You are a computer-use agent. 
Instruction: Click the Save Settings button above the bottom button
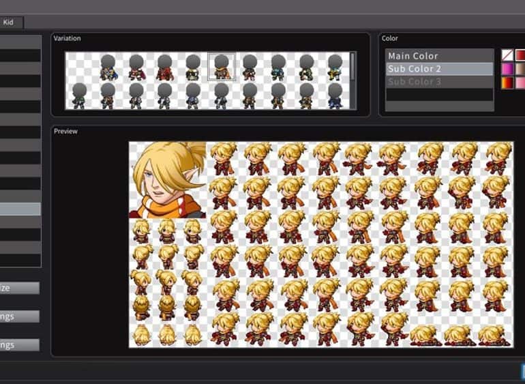click(x=19, y=316)
